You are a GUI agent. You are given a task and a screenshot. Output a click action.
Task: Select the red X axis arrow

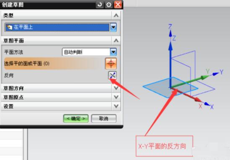186,95
